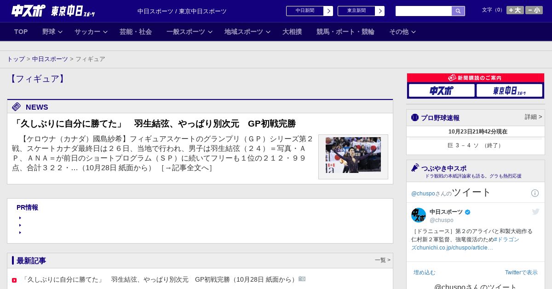Expand the その他 dropdown chevron
The height and width of the screenshot is (289, 552).
pos(414,32)
